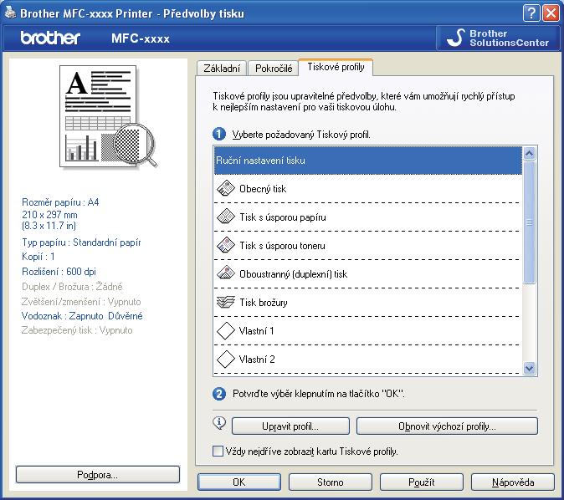
Task: Click the Obecný tisk profile icon
Action: pos(226,188)
